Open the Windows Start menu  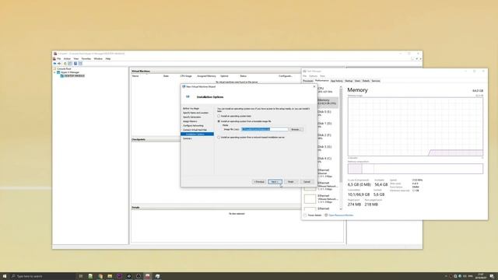coord(5,276)
